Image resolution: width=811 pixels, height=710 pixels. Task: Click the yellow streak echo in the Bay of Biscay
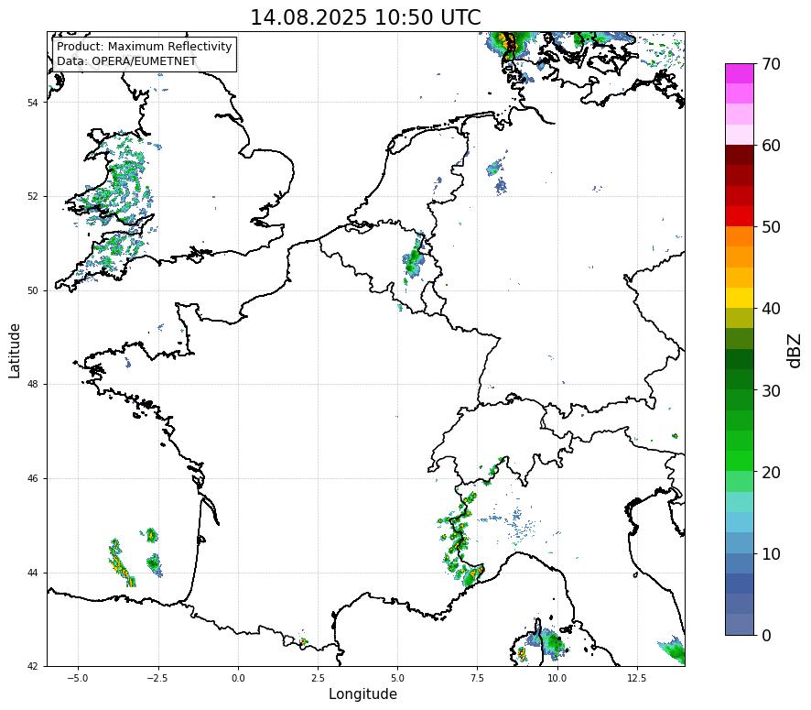121,564
